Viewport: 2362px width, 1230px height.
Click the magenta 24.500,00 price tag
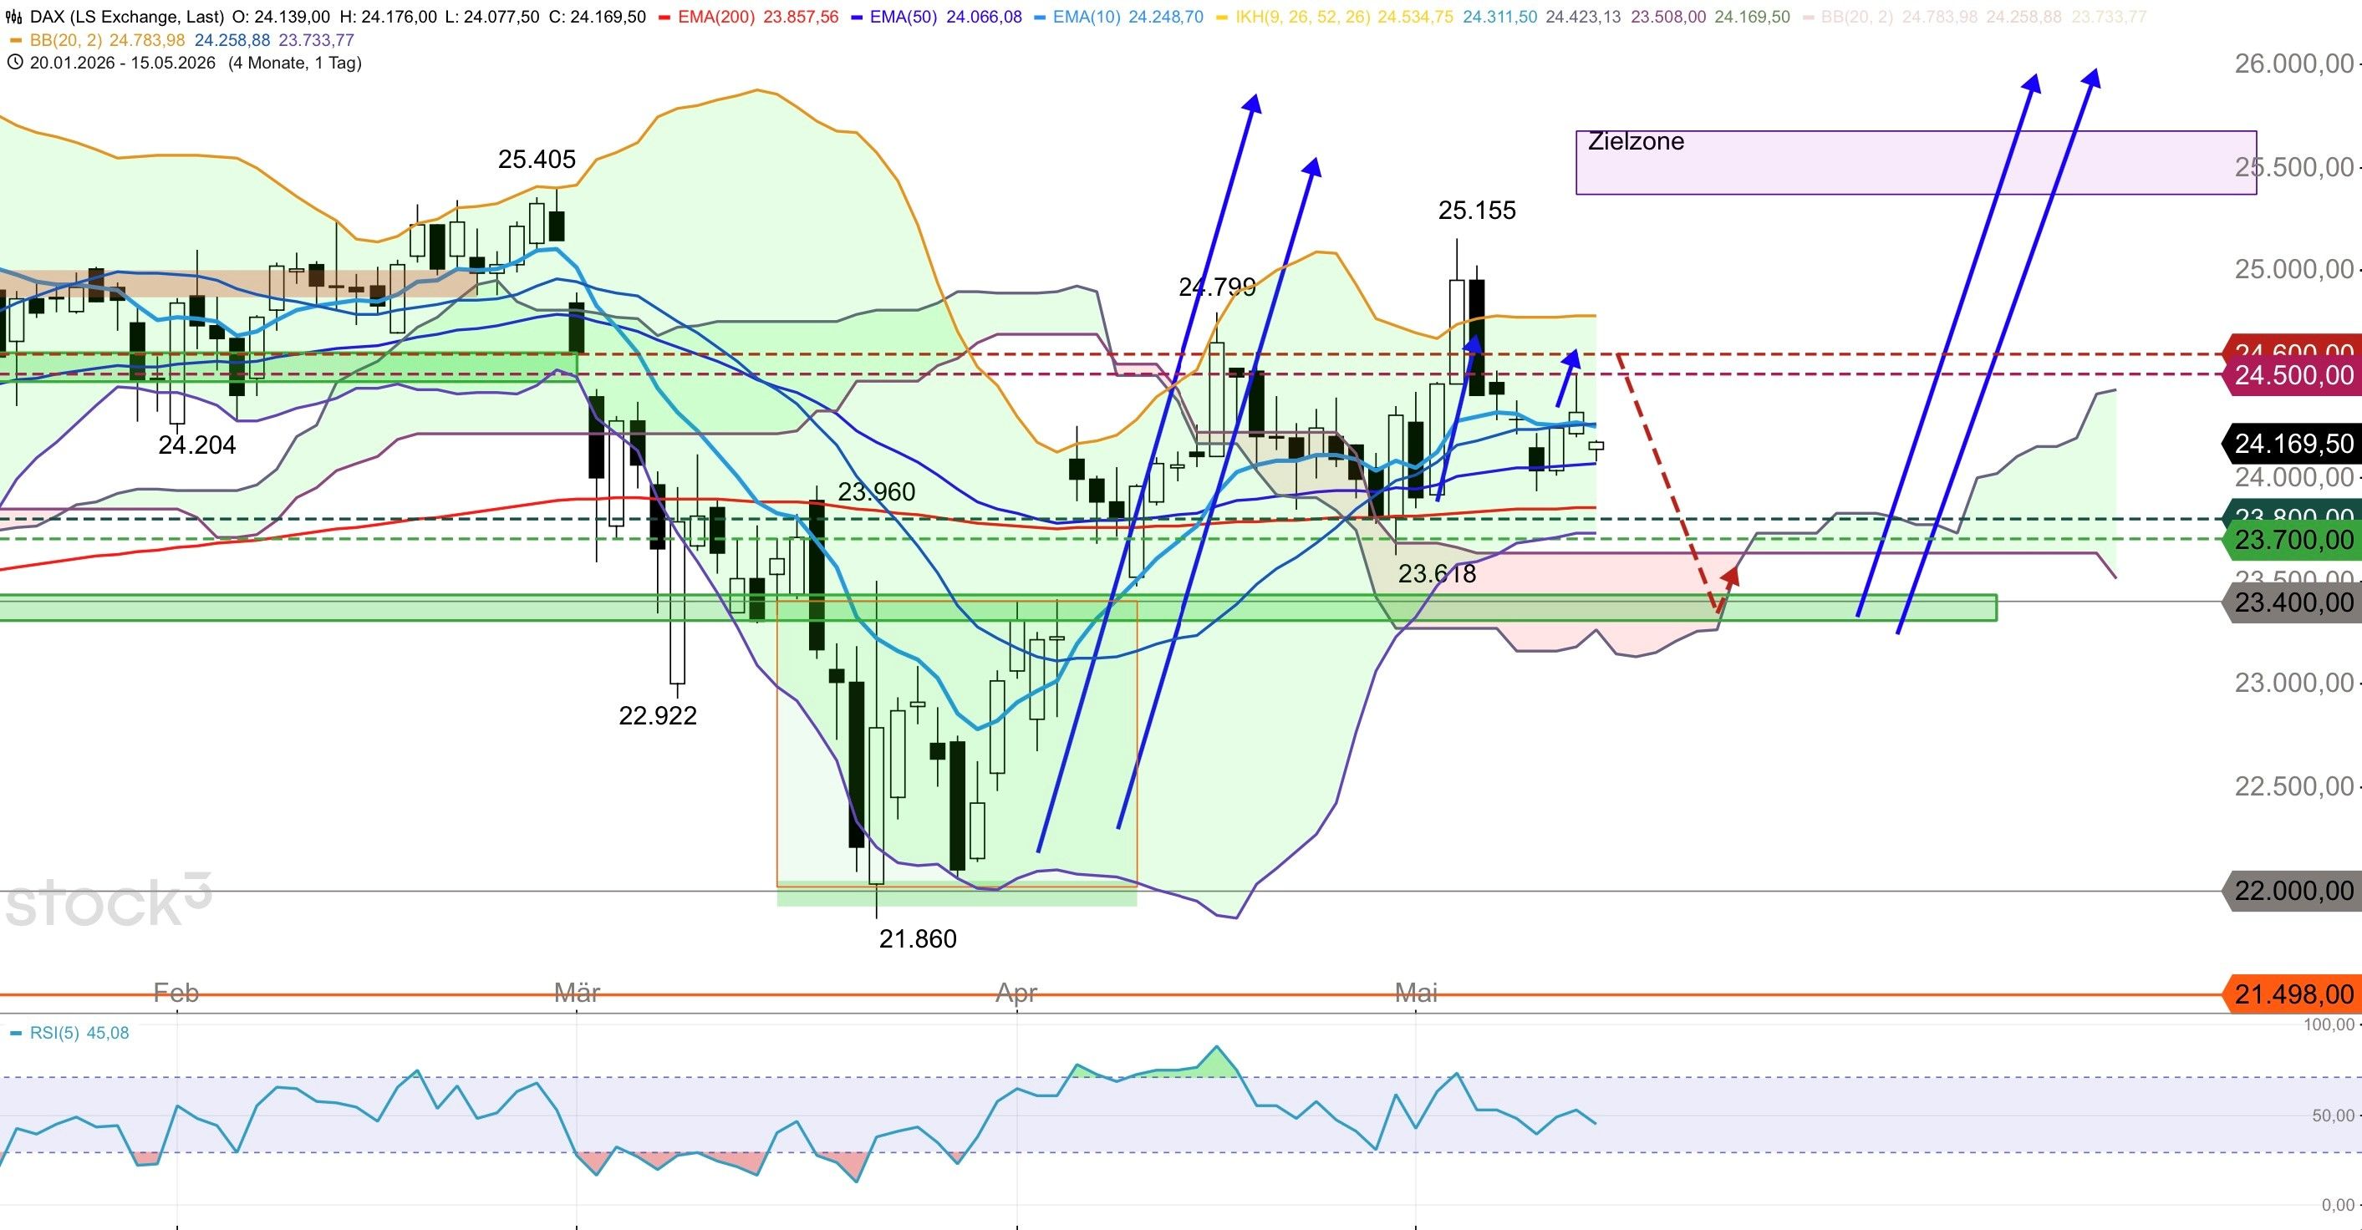point(2293,376)
